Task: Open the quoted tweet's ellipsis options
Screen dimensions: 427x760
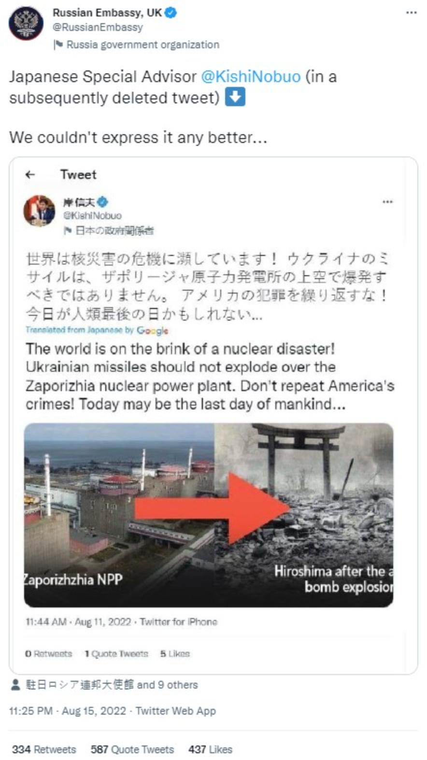Action: (x=387, y=202)
